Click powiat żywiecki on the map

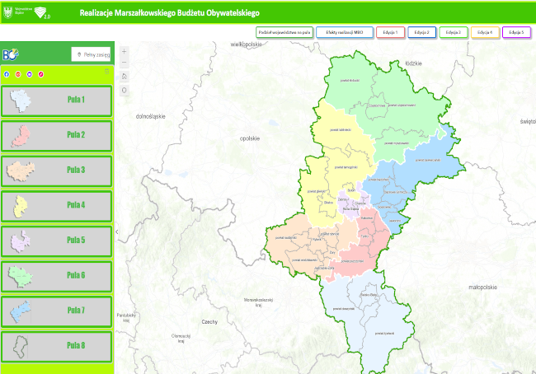pyautogui.click(x=376, y=333)
